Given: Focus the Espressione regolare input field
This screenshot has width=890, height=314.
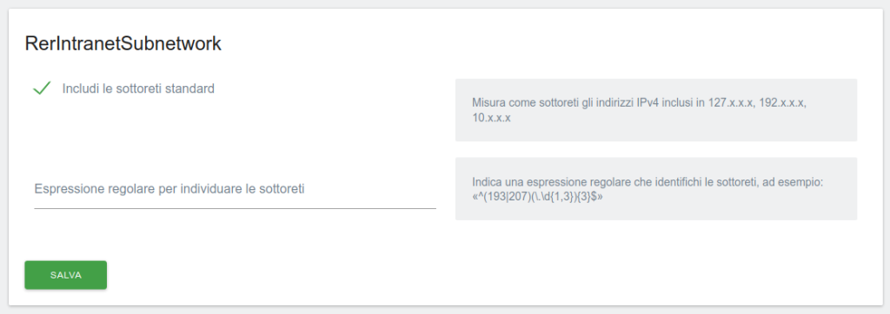Looking at the screenshot, I should 235,189.
